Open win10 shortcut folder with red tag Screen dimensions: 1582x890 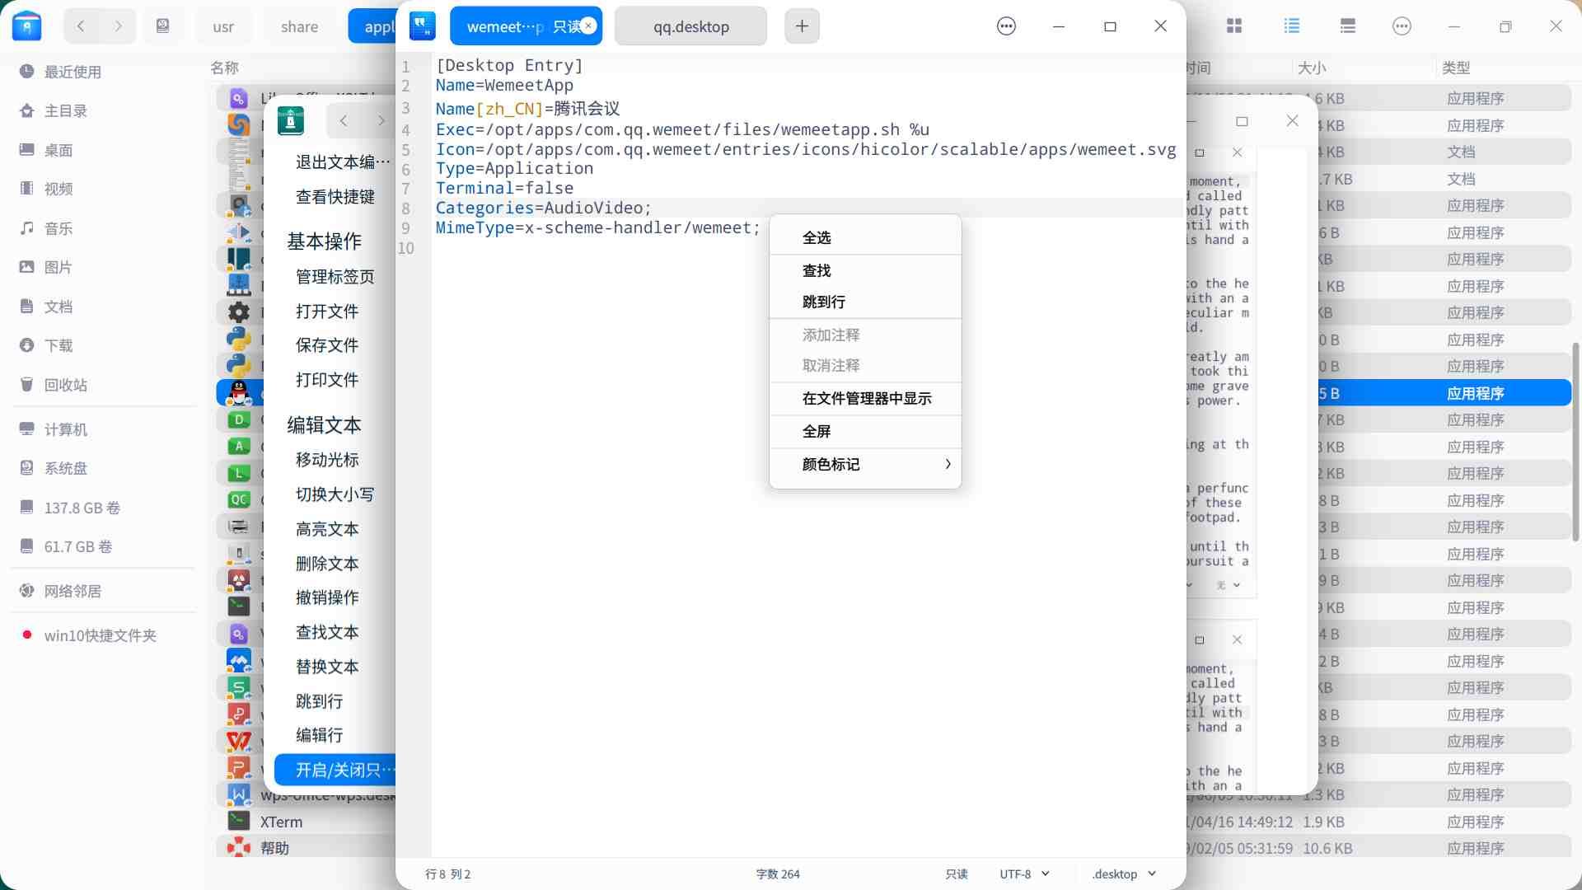(100, 635)
